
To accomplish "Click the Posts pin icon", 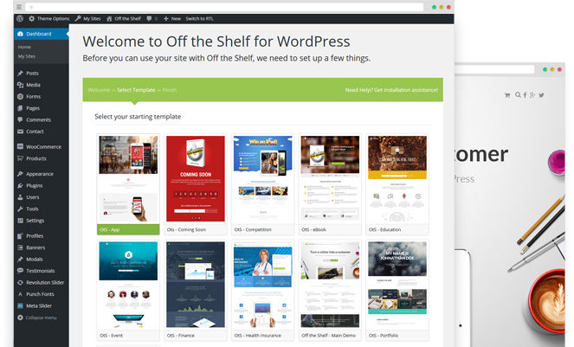I will tap(20, 74).
